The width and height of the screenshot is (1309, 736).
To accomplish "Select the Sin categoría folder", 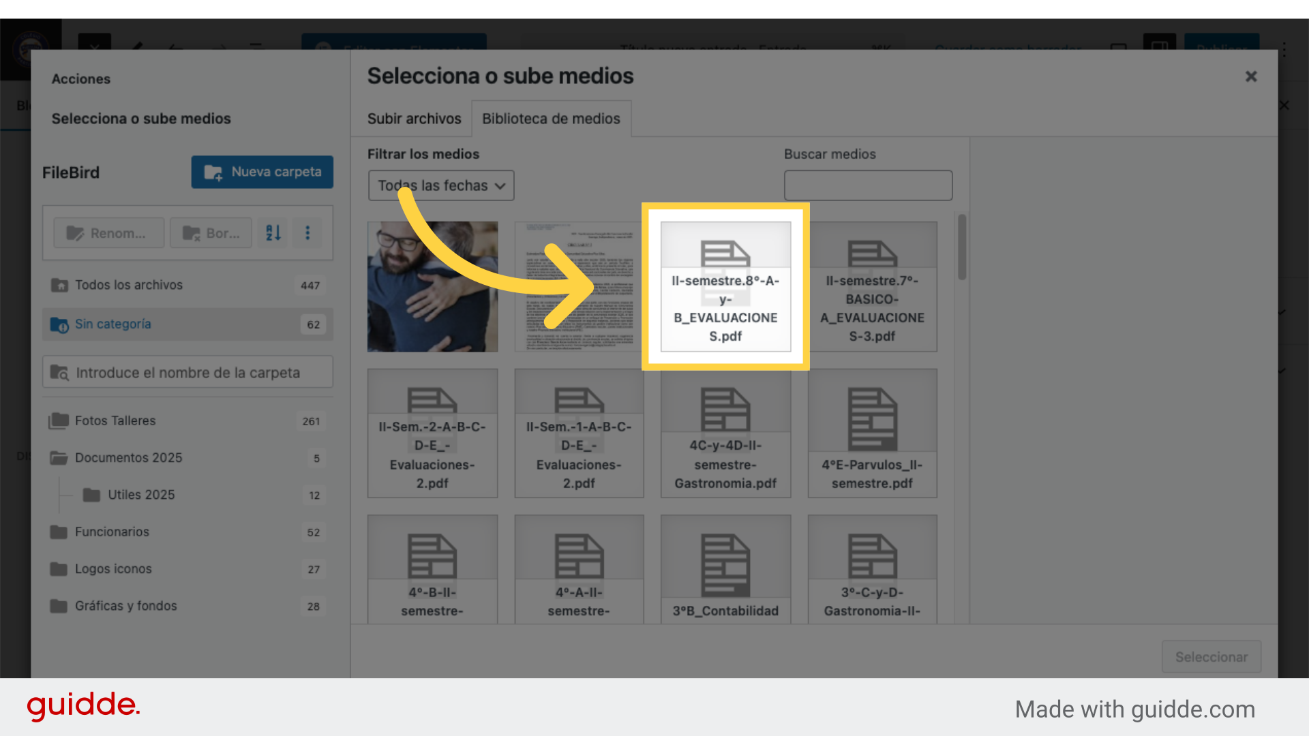I will click(113, 324).
